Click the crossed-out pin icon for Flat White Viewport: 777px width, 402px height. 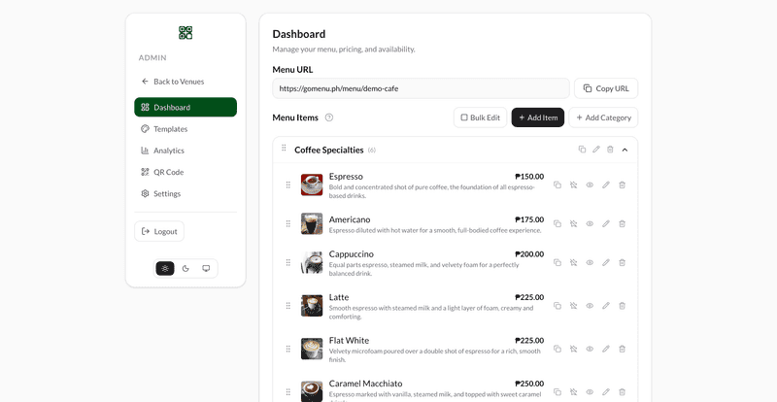coord(573,349)
